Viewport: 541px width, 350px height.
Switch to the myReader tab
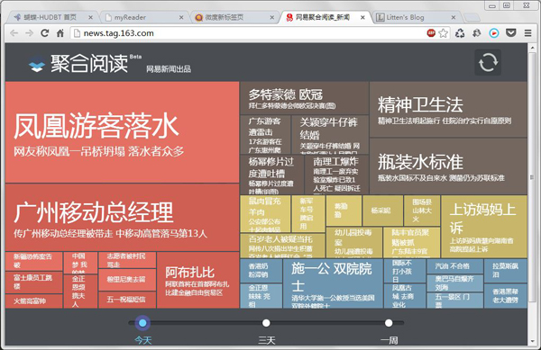coord(143,17)
